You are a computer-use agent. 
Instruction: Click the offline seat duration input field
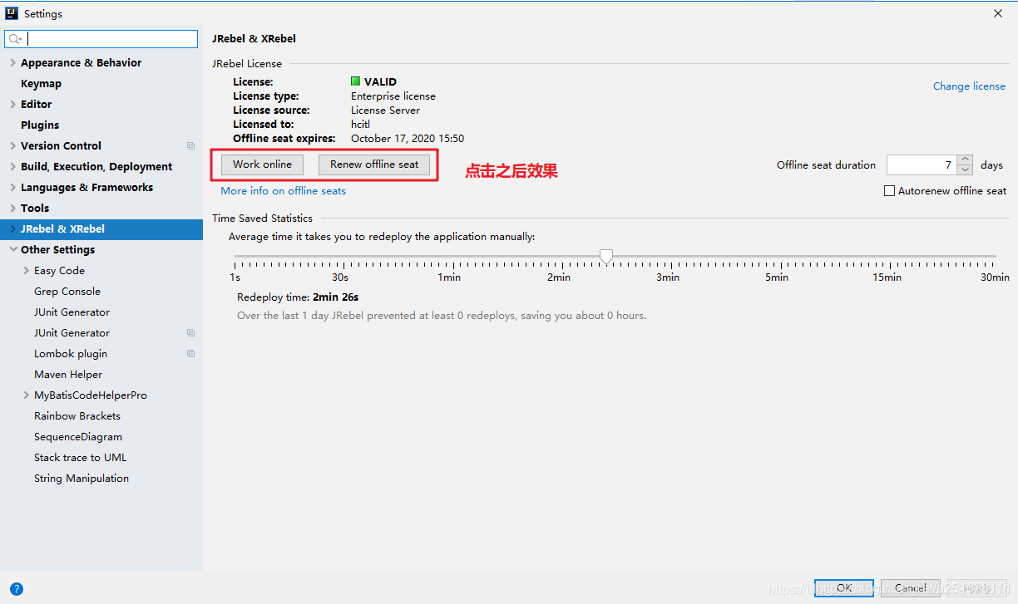pyautogui.click(x=922, y=165)
